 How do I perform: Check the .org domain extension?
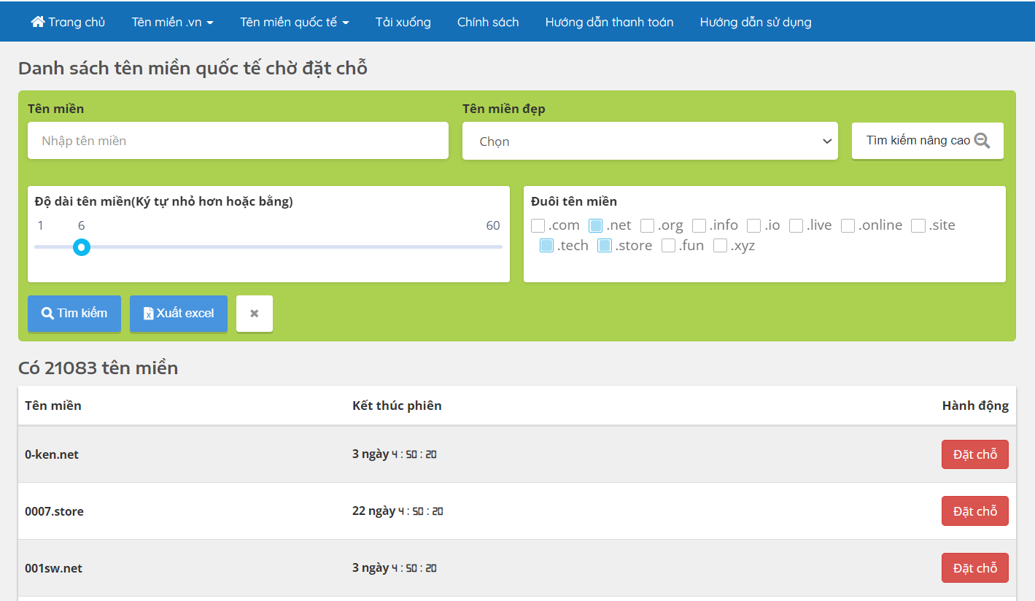coord(647,225)
